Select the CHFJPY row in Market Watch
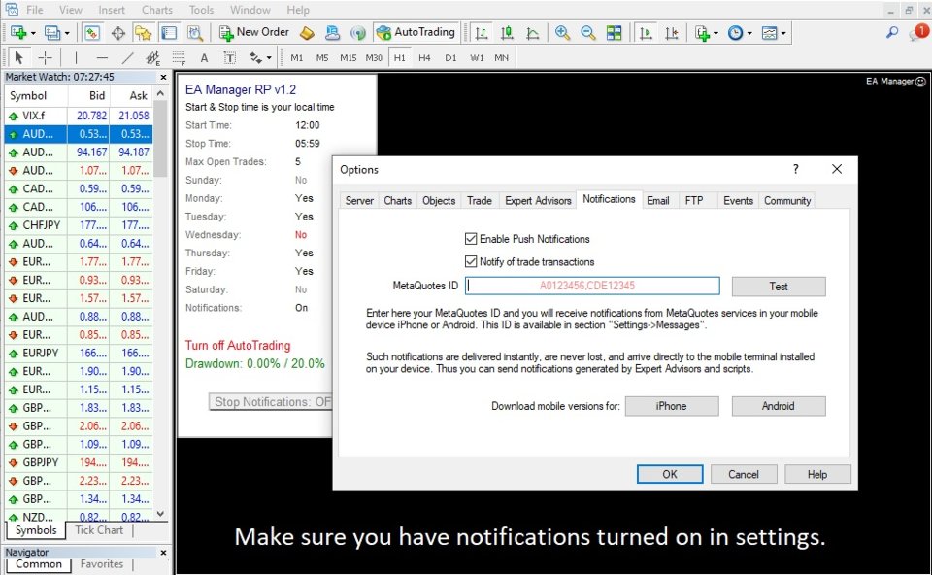This screenshot has width=932, height=575. click(x=79, y=225)
